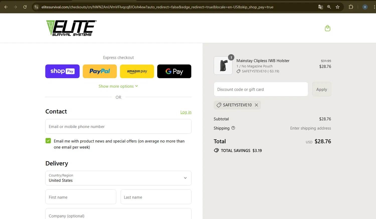Click the TOTAL SAVINGS $3.19 text
Image resolution: width=376 pixels, height=219 pixels.
(x=238, y=150)
